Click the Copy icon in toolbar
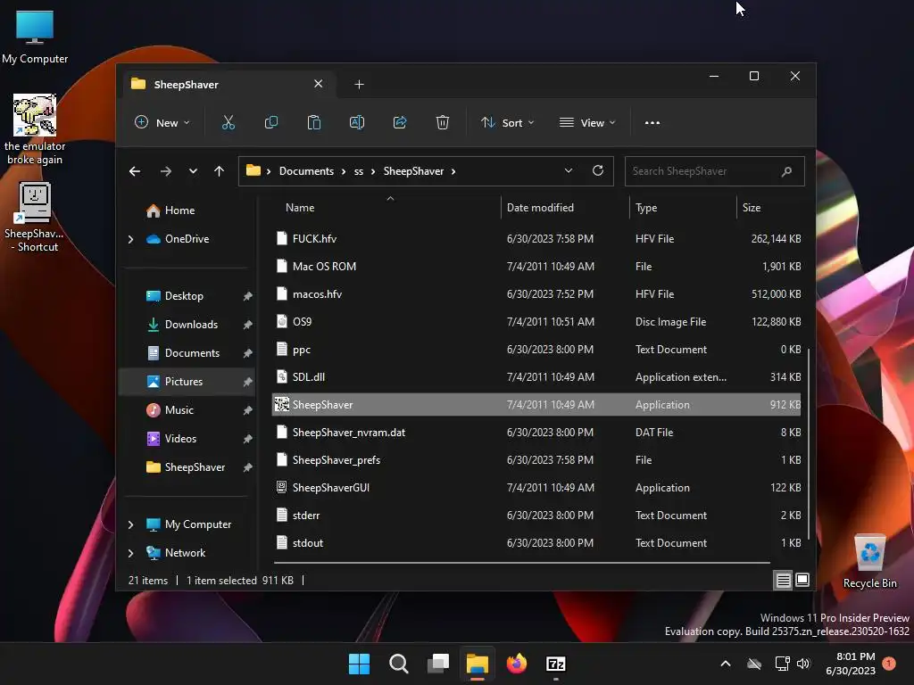Image resolution: width=914 pixels, height=685 pixels. click(x=271, y=122)
